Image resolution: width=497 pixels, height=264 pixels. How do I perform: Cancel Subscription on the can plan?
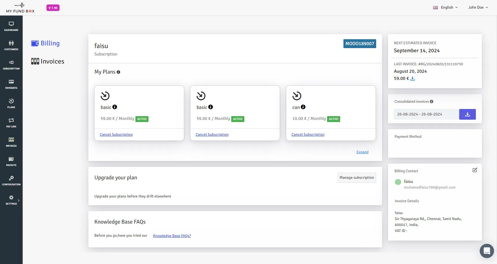click(x=308, y=135)
